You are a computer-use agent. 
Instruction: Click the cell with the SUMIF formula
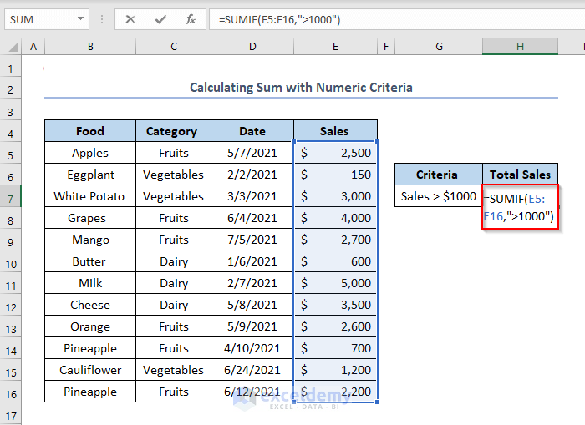coord(520,209)
